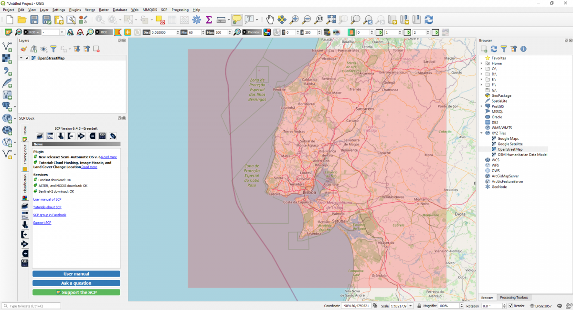Open the Tutorials about SCP link
The width and height of the screenshot is (573, 310).
point(47,207)
